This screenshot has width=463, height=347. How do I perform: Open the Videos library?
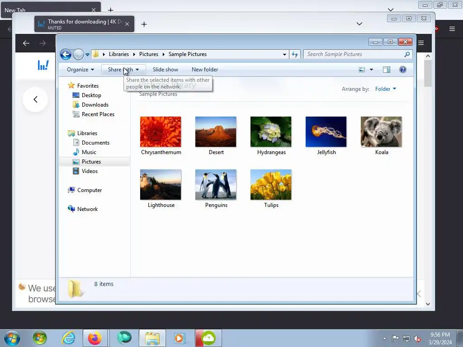(90, 171)
